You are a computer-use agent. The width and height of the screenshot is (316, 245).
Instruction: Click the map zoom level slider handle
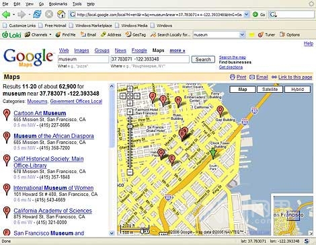point(130,127)
